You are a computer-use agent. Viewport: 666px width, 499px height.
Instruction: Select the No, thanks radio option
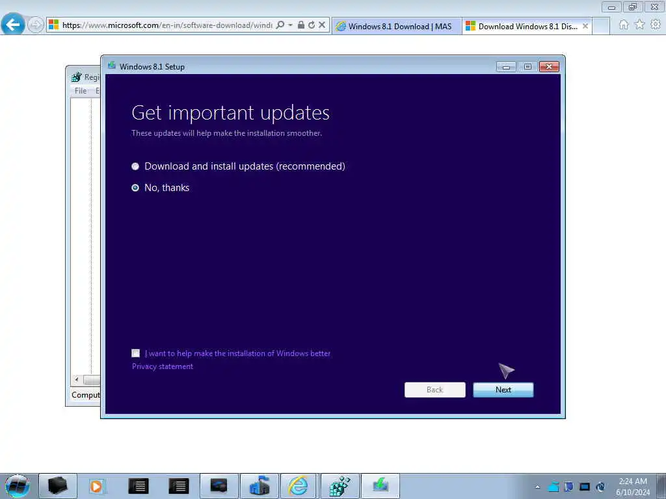(x=135, y=188)
